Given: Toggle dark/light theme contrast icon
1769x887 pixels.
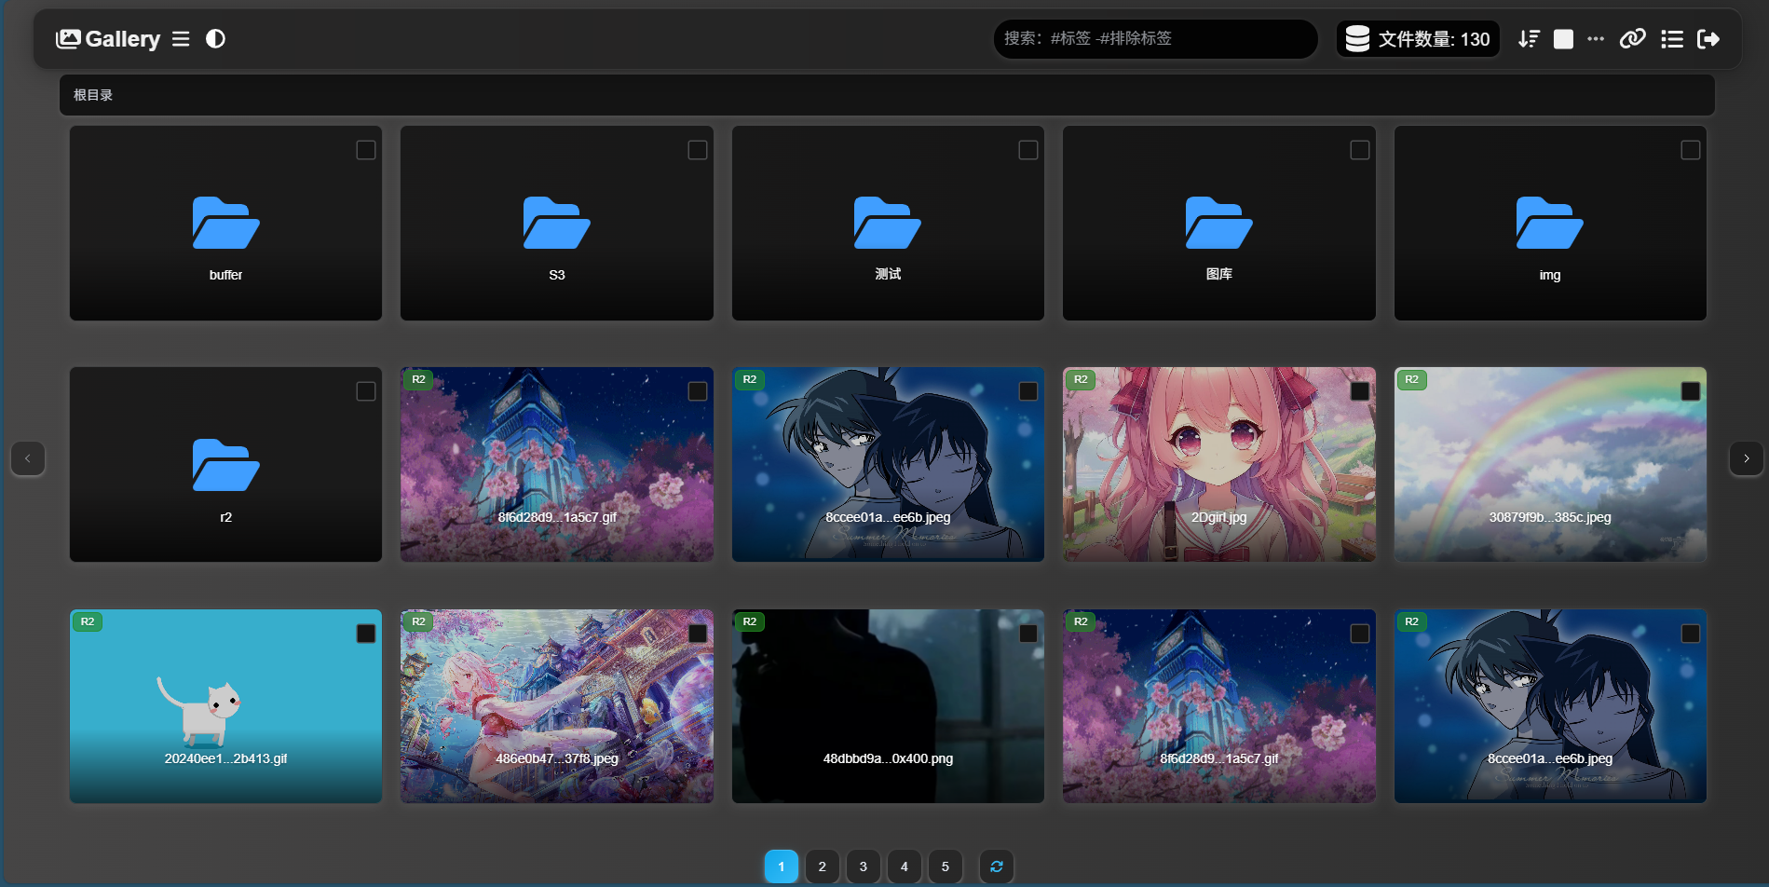Looking at the screenshot, I should (x=215, y=39).
